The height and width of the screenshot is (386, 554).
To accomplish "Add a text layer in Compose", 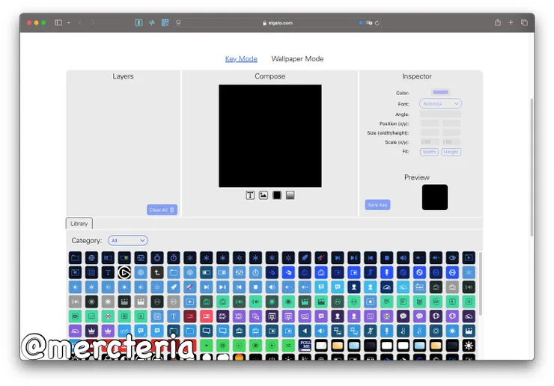I will 250,195.
